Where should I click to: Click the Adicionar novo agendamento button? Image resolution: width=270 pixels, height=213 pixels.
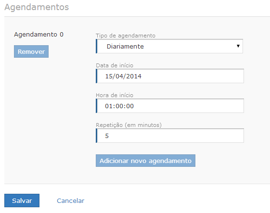[x=145, y=161]
